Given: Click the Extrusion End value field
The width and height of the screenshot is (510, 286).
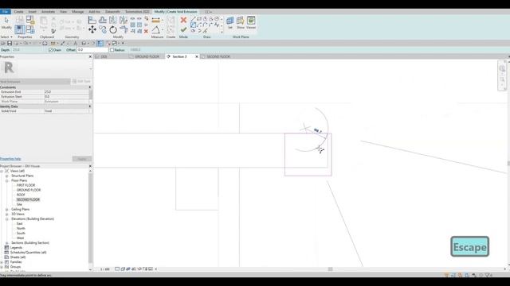Looking at the screenshot, I should (x=66, y=92).
